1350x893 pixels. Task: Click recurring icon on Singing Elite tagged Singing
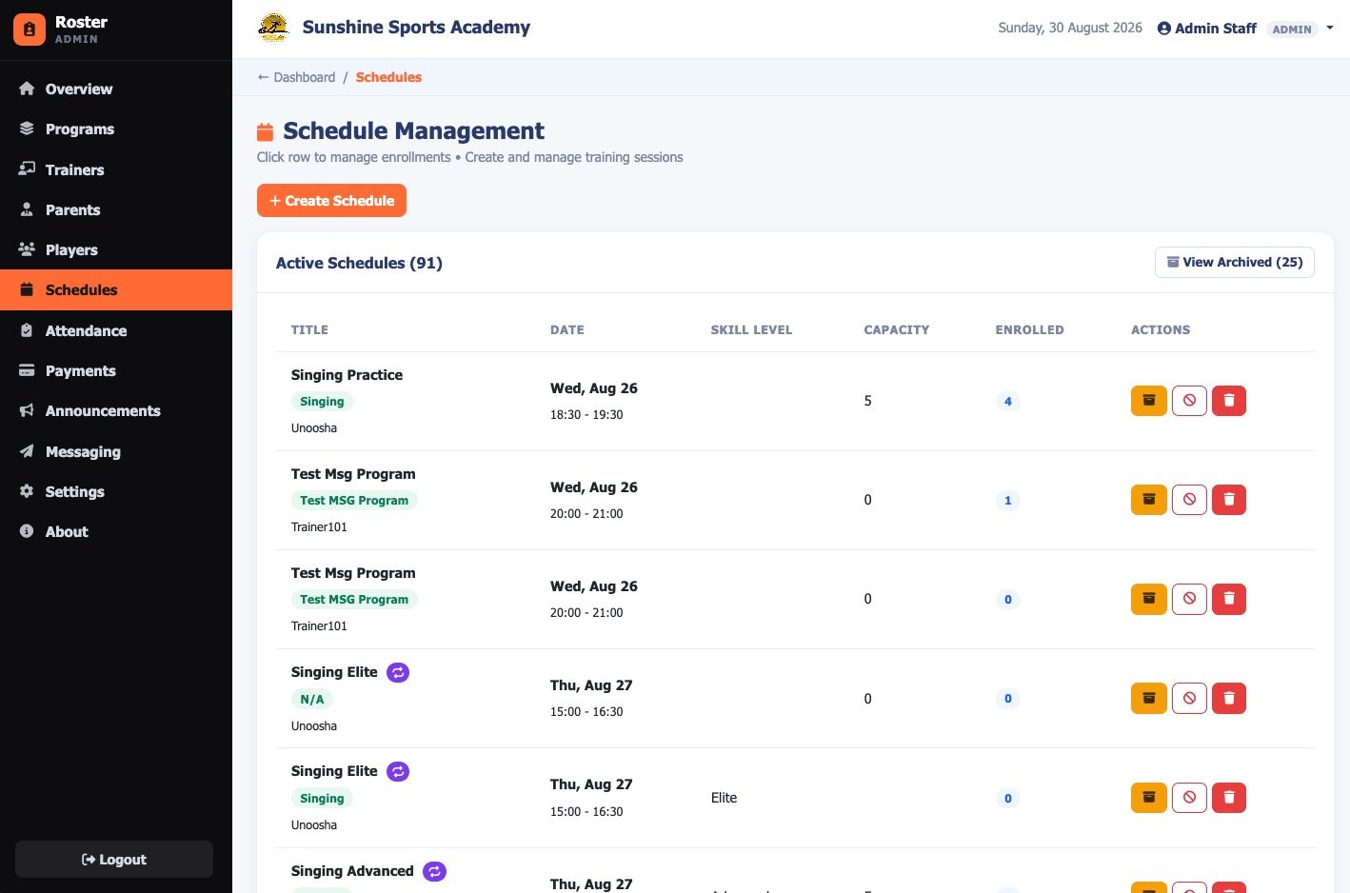coord(398,771)
